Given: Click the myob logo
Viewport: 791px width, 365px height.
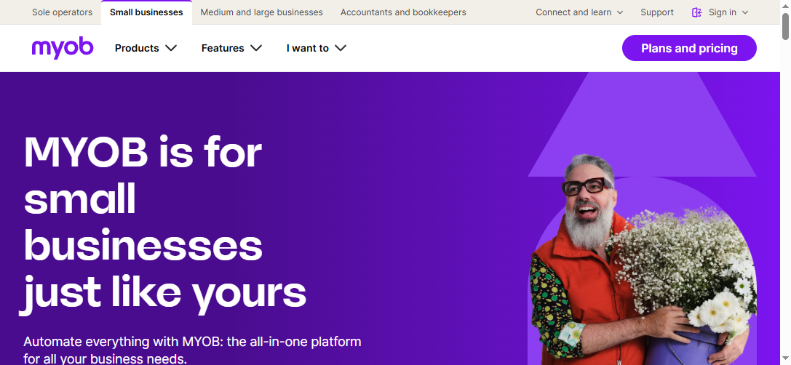Looking at the screenshot, I should [x=63, y=48].
